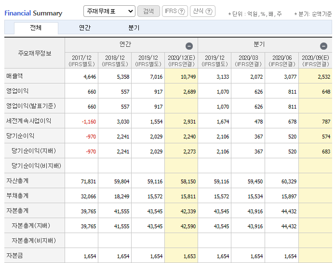Switch to the 분기 tab
The width and height of the screenshot is (335, 263).
tap(134, 28)
